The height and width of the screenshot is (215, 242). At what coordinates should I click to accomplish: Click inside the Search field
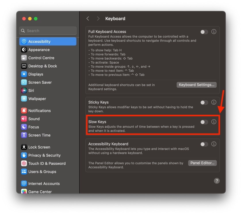(48, 31)
